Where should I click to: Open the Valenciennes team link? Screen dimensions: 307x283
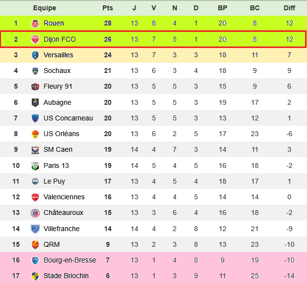[x=64, y=197]
